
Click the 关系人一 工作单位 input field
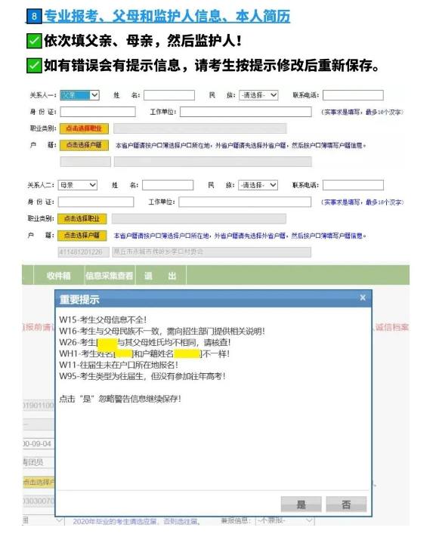coord(246,112)
